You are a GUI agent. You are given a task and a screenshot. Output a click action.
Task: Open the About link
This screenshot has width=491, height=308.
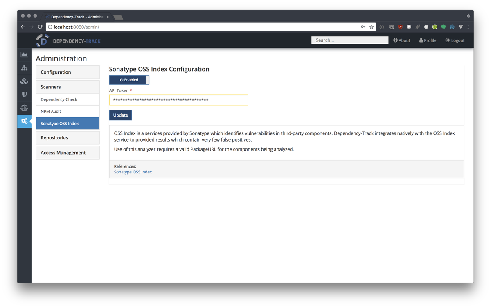pyautogui.click(x=402, y=40)
